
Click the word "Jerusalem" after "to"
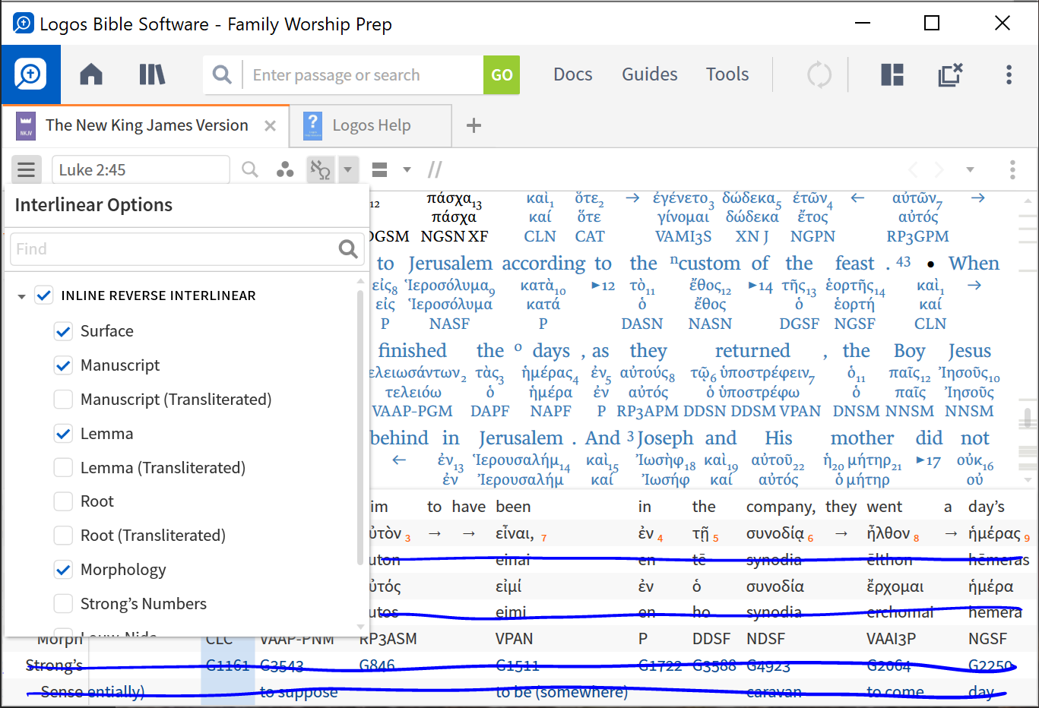(451, 264)
